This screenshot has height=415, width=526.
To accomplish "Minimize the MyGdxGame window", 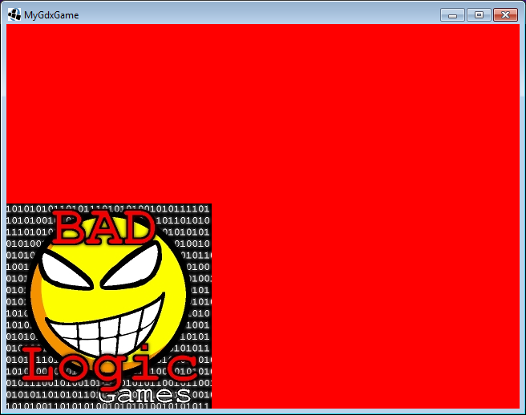I will [x=452, y=15].
